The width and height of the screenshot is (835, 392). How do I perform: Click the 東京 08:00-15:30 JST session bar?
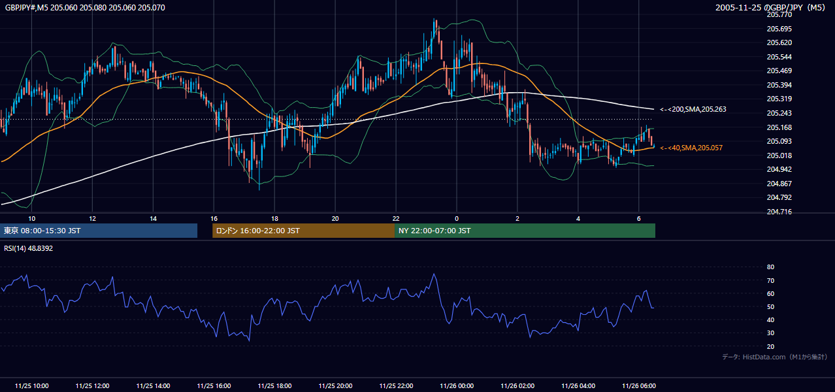point(100,231)
